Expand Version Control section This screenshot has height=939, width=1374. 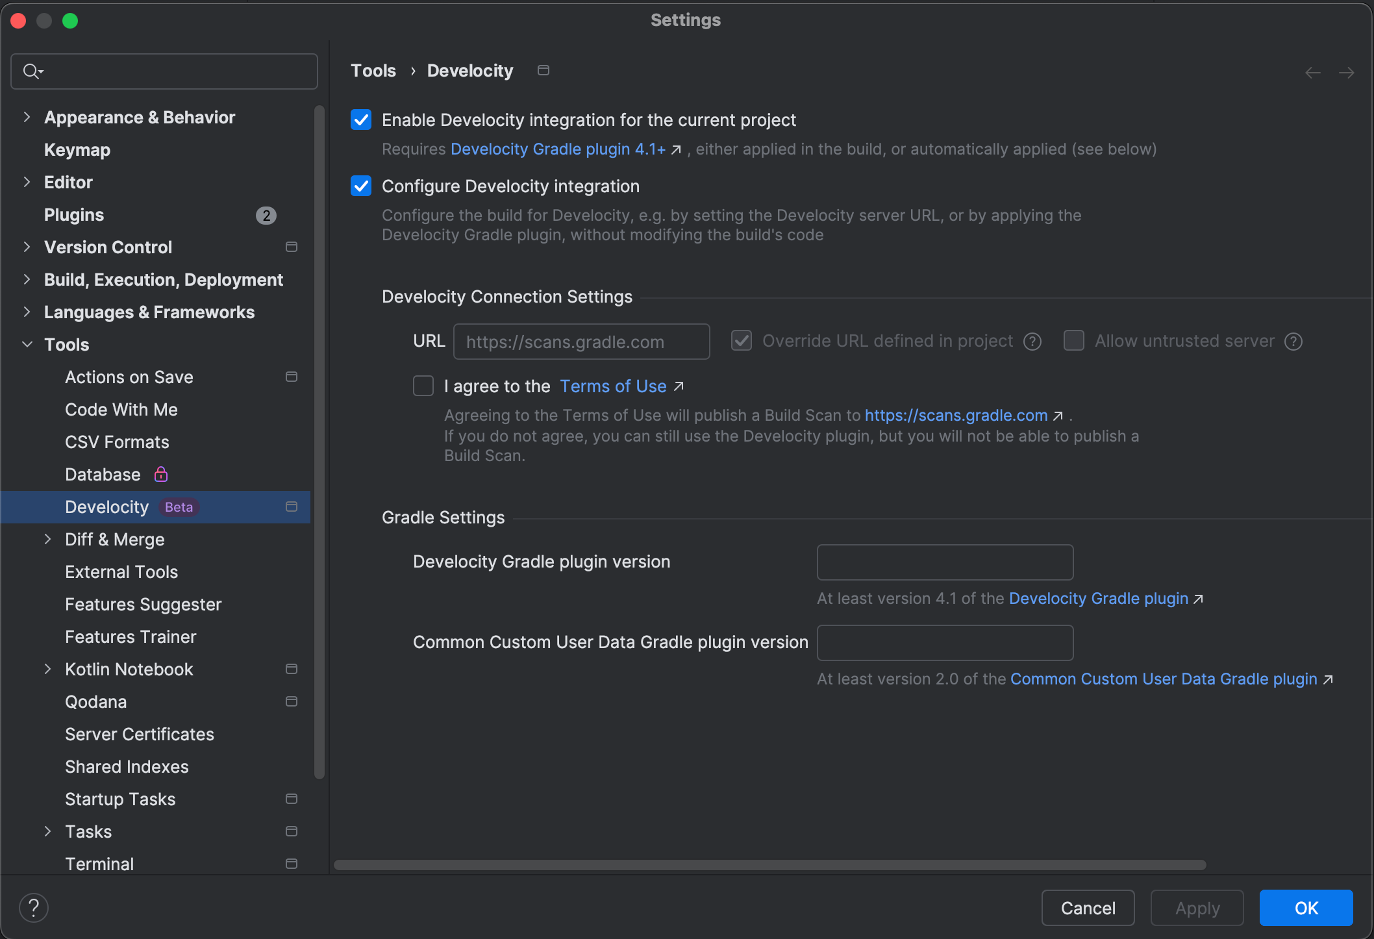[27, 247]
